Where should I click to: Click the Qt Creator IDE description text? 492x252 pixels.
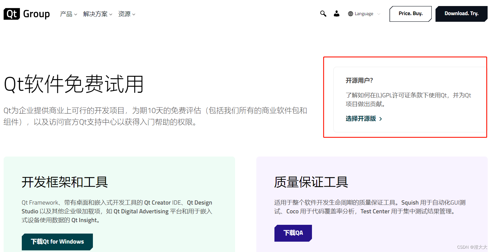(x=117, y=211)
